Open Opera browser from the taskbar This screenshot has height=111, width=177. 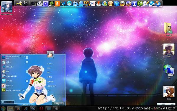41,109
